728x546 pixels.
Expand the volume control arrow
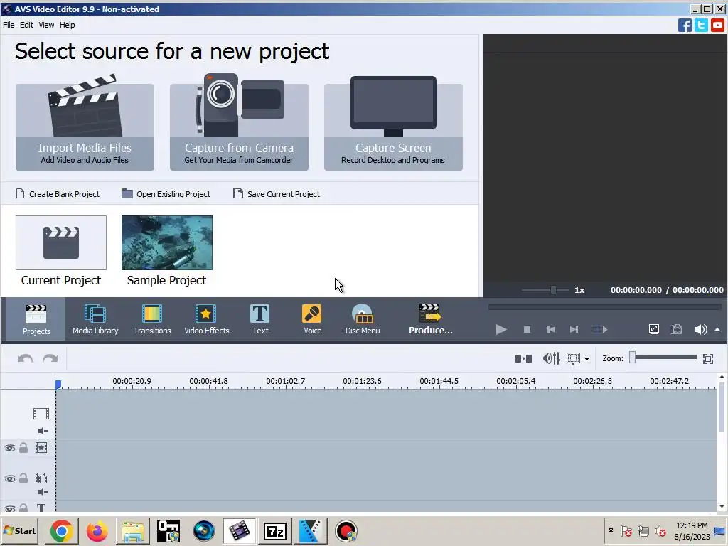[x=717, y=329]
